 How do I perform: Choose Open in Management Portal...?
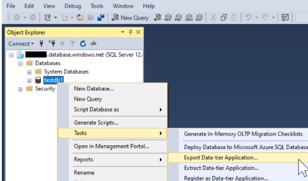[112, 146]
